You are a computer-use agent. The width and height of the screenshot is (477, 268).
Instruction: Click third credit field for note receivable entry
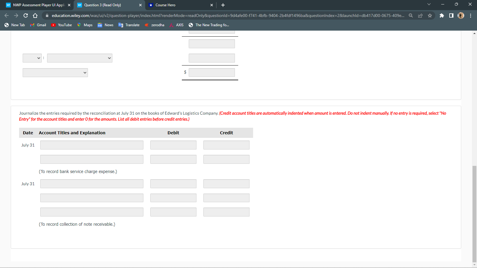pyautogui.click(x=226, y=212)
